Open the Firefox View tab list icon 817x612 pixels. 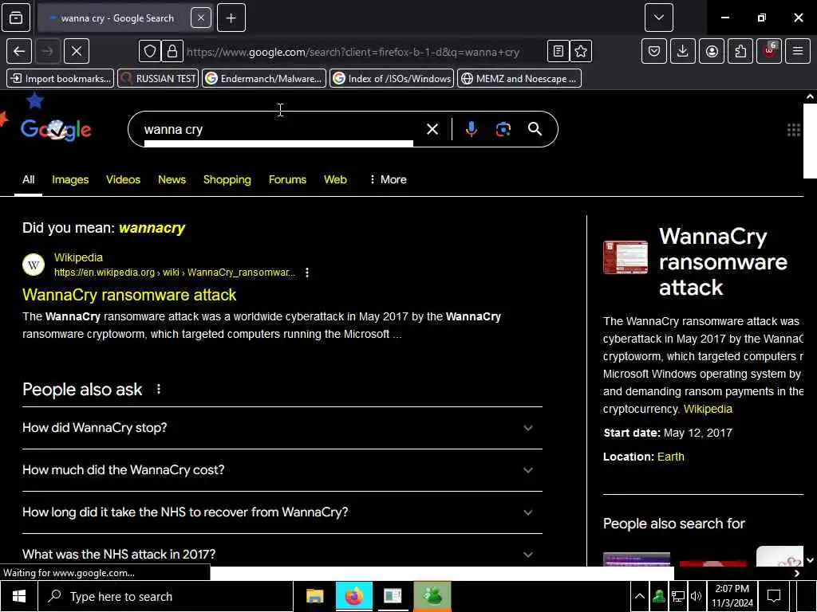pyautogui.click(x=16, y=18)
